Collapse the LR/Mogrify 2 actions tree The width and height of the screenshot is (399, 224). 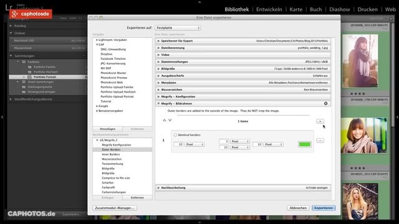coord(97,140)
